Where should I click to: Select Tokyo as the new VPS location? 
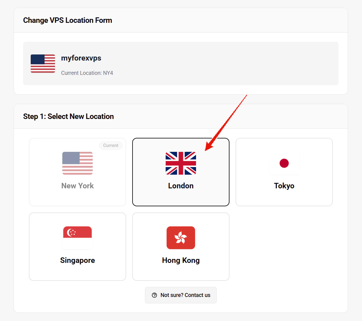pyautogui.click(x=284, y=172)
